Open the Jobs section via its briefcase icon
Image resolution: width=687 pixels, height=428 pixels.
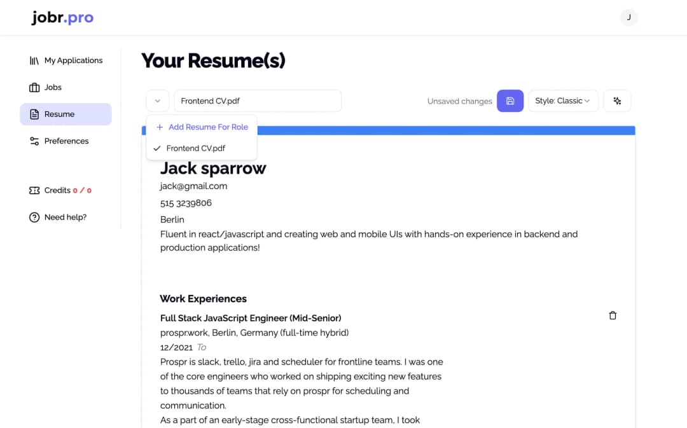34,87
